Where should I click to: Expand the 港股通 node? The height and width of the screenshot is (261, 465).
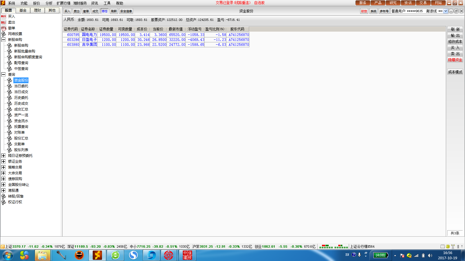click(x=3, y=191)
